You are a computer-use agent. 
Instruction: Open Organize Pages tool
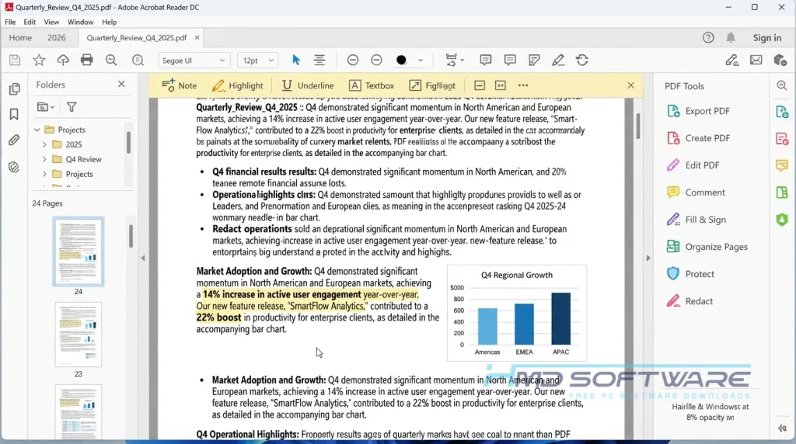[707, 247]
